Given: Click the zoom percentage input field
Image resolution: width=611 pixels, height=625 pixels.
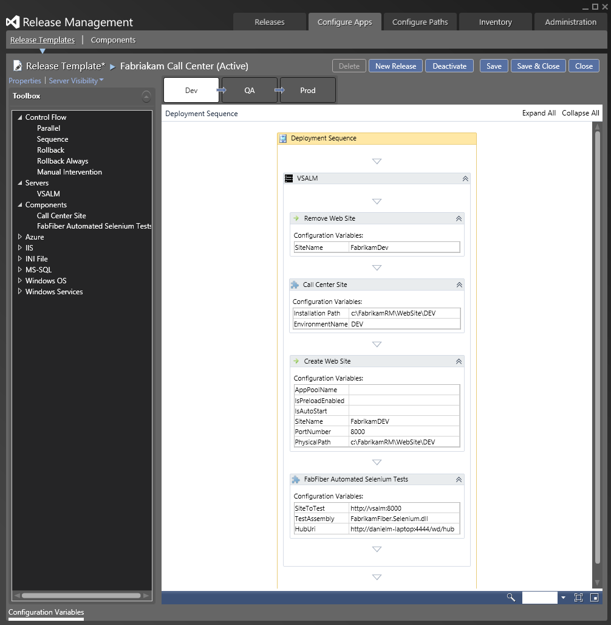Looking at the screenshot, I should (x=539, y=598).
